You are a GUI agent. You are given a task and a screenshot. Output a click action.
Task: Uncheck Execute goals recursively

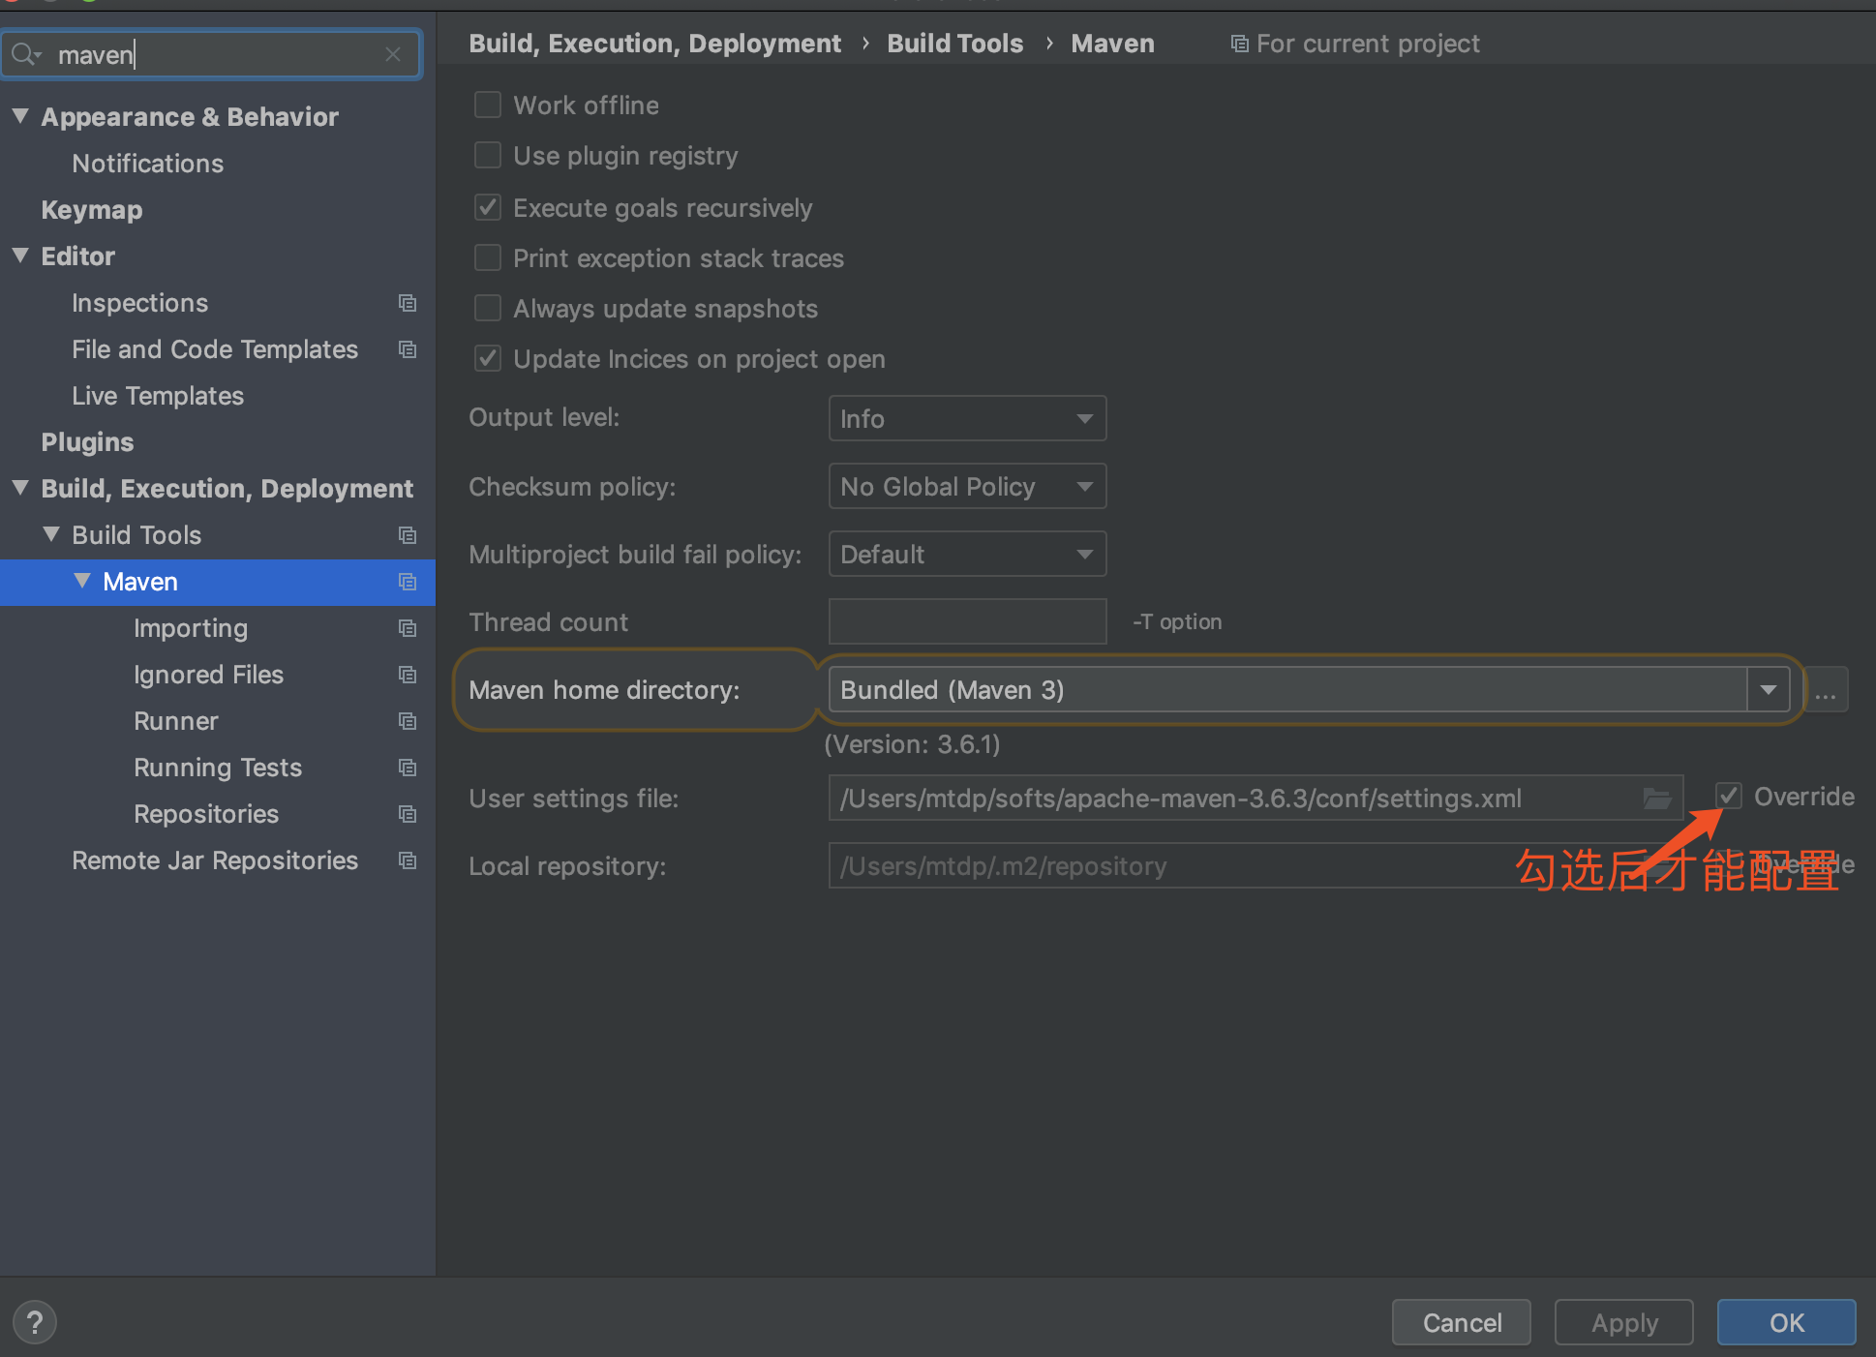click(488, 207)
